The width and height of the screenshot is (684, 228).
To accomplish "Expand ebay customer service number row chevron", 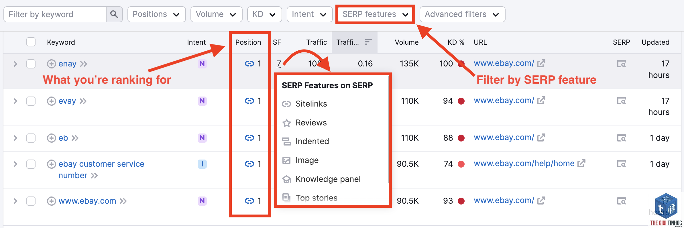I will coord(15,164).
